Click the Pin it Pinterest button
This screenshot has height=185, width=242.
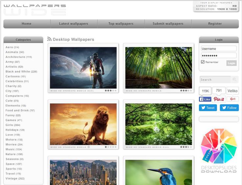(x=219, y=99)
